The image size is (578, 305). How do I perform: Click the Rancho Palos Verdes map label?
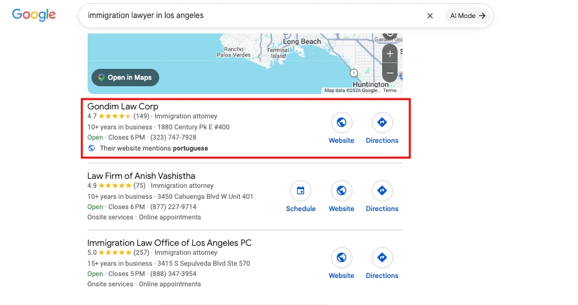pos(234,52)
